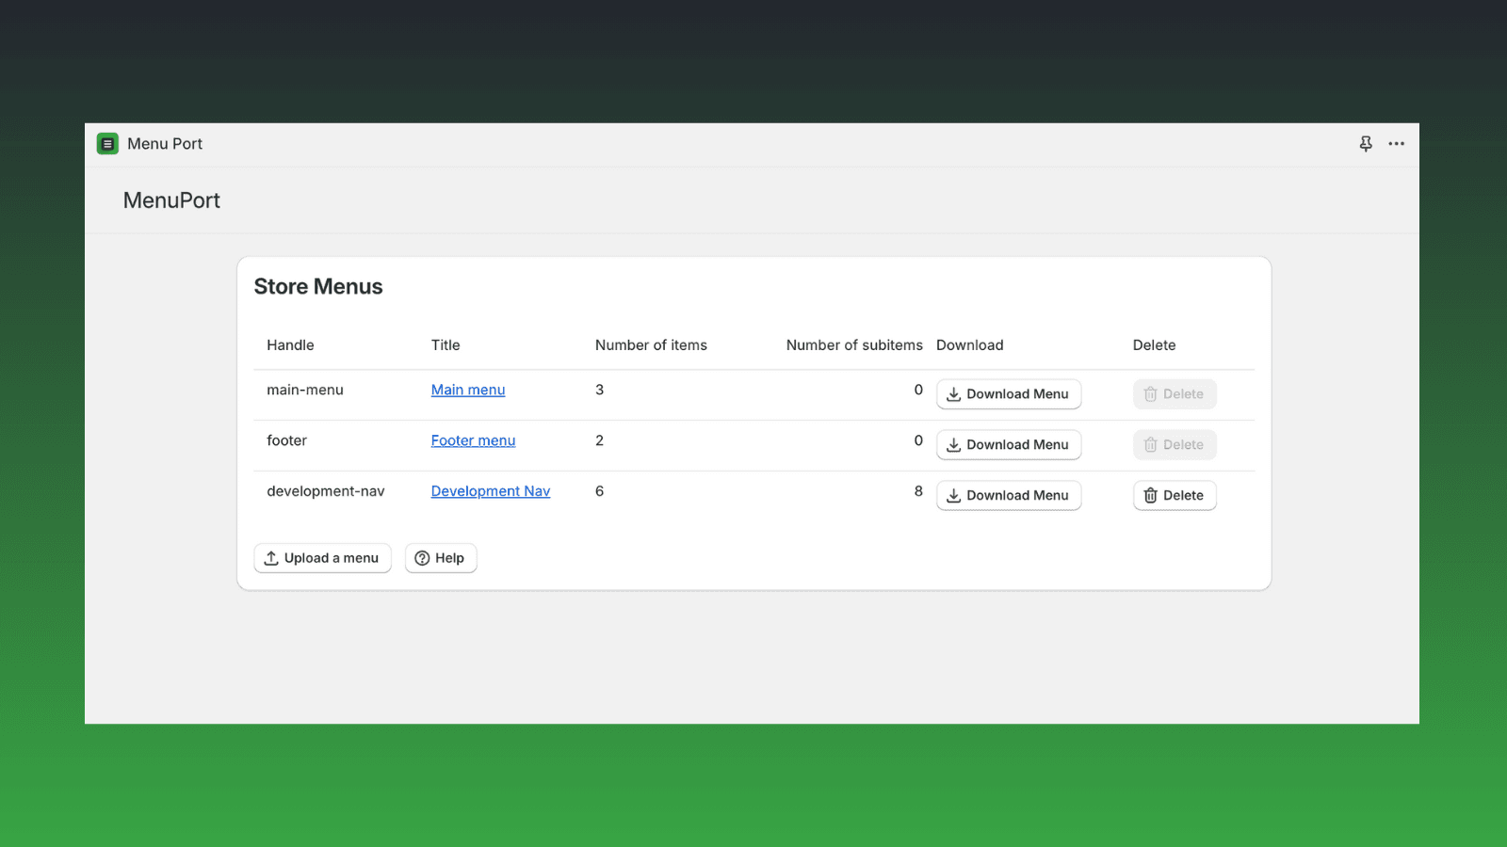This screenshot has height=847, width=1507.
Task: Open the Main menu title link
Action: coord(468,390)
